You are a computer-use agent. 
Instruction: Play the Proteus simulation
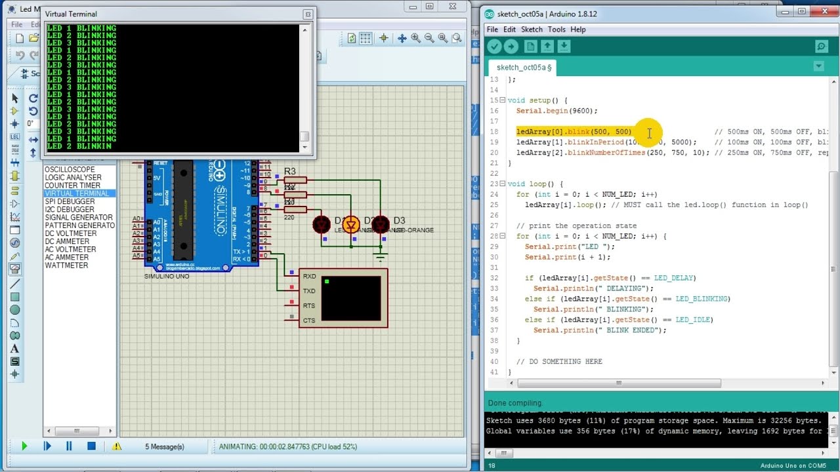pos(24,446)
